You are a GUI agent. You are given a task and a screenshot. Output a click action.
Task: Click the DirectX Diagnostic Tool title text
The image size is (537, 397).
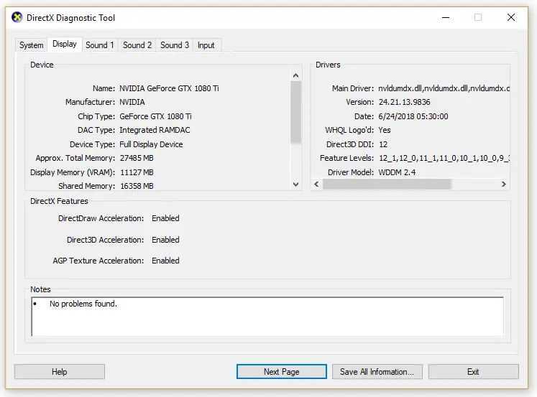(x=71, y=18)
